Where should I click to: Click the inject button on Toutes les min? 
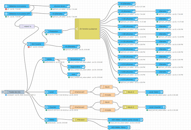[3, 92]
